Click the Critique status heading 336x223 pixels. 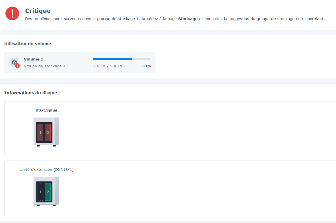tap(38, 11)
